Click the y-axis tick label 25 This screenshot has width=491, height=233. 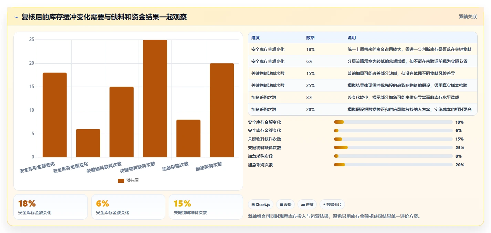click(x=32, y=40)
